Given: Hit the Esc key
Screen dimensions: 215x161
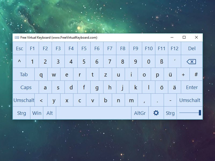Looking at the screenshot, I should point(19,49).
